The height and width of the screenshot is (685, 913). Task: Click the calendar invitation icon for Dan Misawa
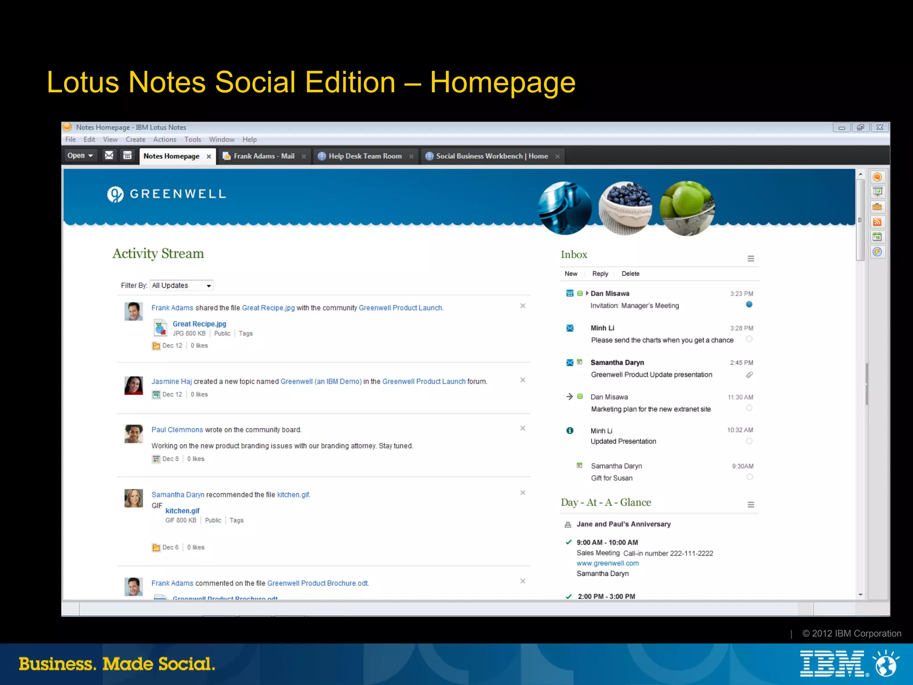pyautogui.click(x=570, y=293)
